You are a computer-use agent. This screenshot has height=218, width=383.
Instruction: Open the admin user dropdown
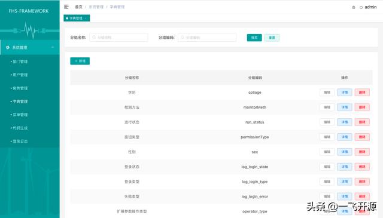point(370,7)
